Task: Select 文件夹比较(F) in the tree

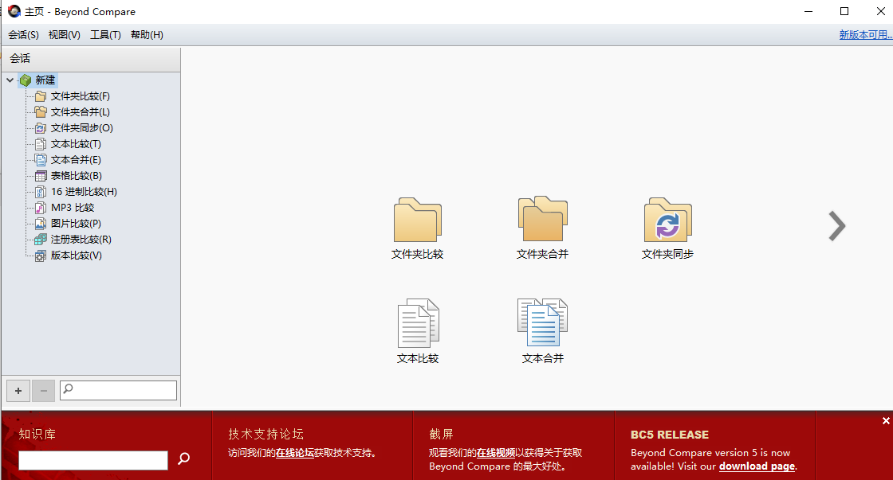Action: [81, 96]
